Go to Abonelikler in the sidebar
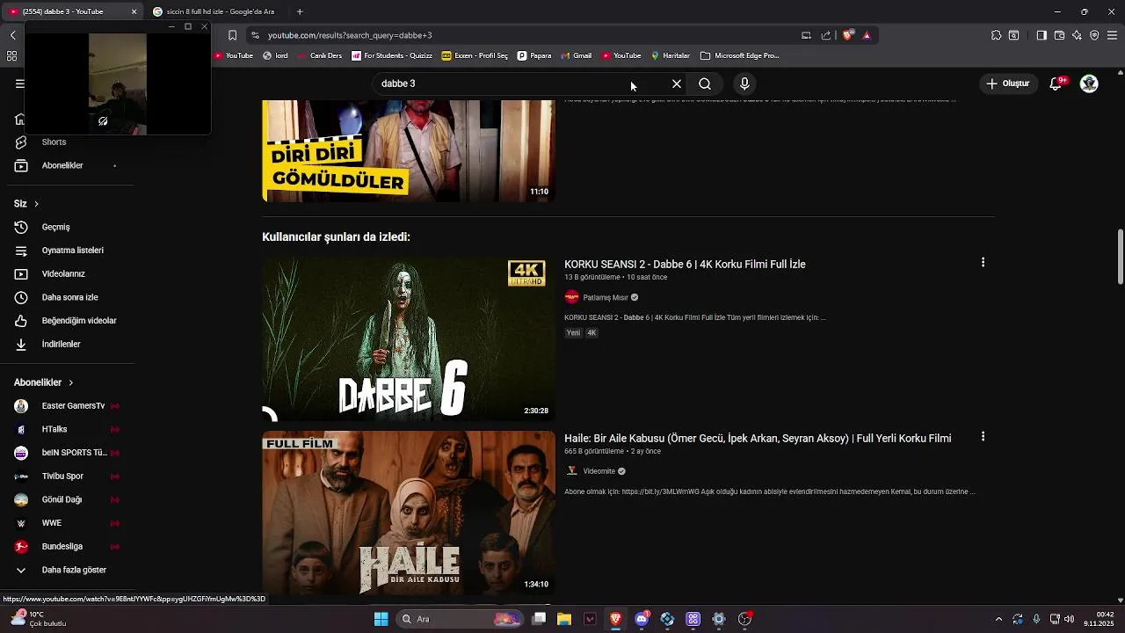 62,165
